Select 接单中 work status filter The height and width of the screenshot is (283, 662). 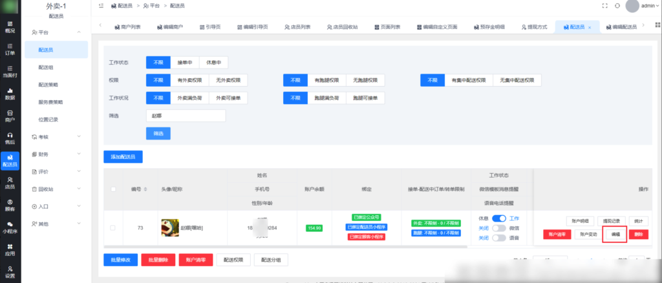185,63
